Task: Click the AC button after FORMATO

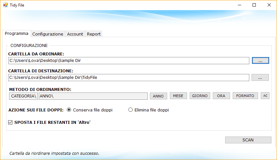Action: pos(265,96)
